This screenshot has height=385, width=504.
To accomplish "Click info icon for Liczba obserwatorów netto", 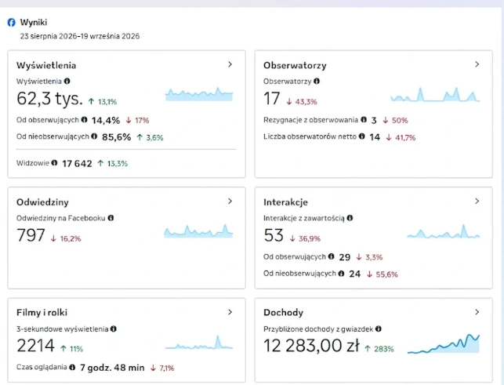I will [361, 136].
